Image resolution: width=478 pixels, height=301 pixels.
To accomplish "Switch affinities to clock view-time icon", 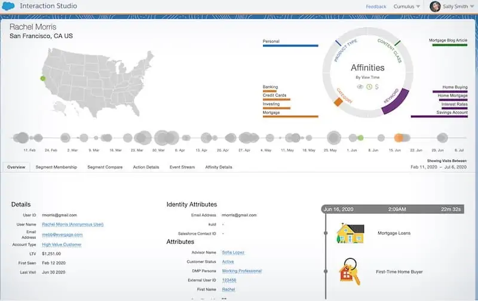I will point(369,87).
